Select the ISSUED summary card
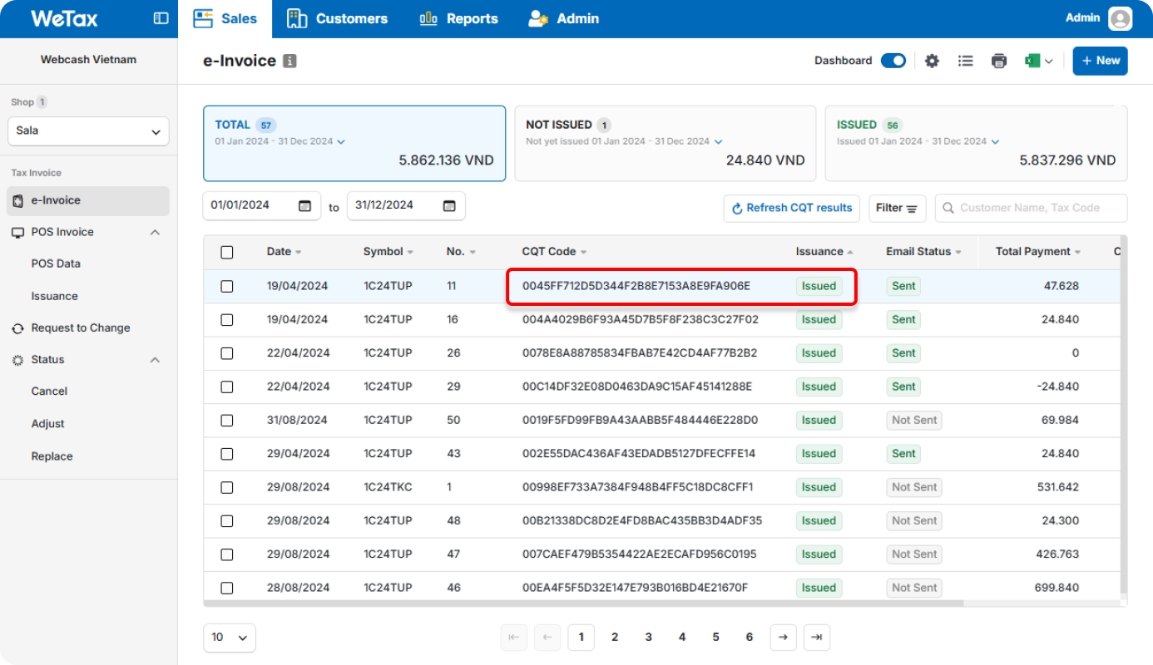 [x=976, y=143]
